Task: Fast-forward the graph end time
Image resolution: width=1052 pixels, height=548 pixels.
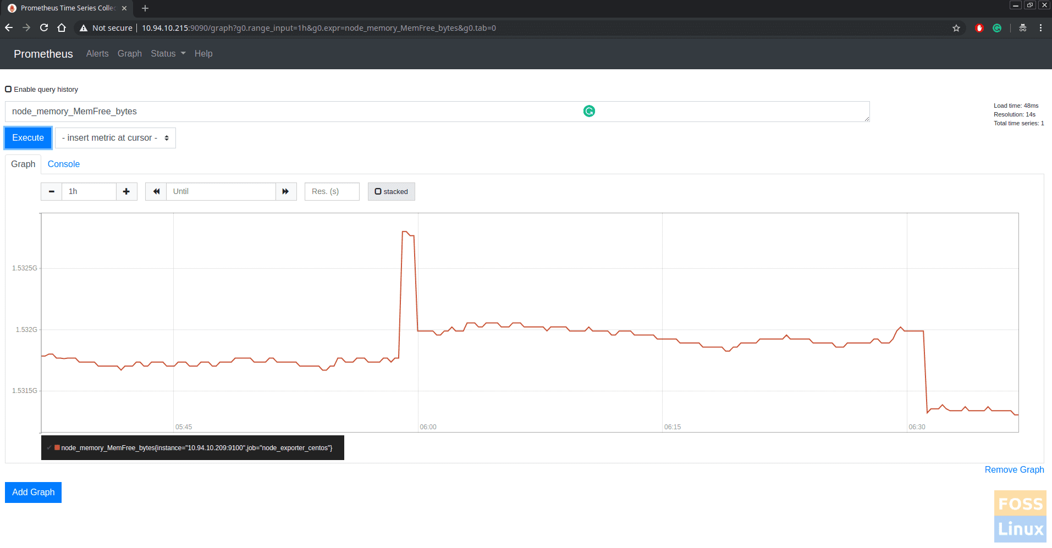Action: click(x=285, y=191)
